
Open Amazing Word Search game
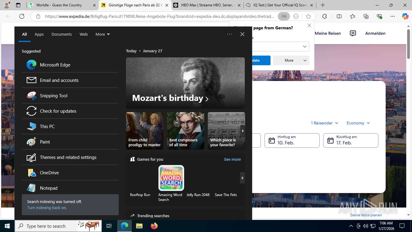pos(171,183)
